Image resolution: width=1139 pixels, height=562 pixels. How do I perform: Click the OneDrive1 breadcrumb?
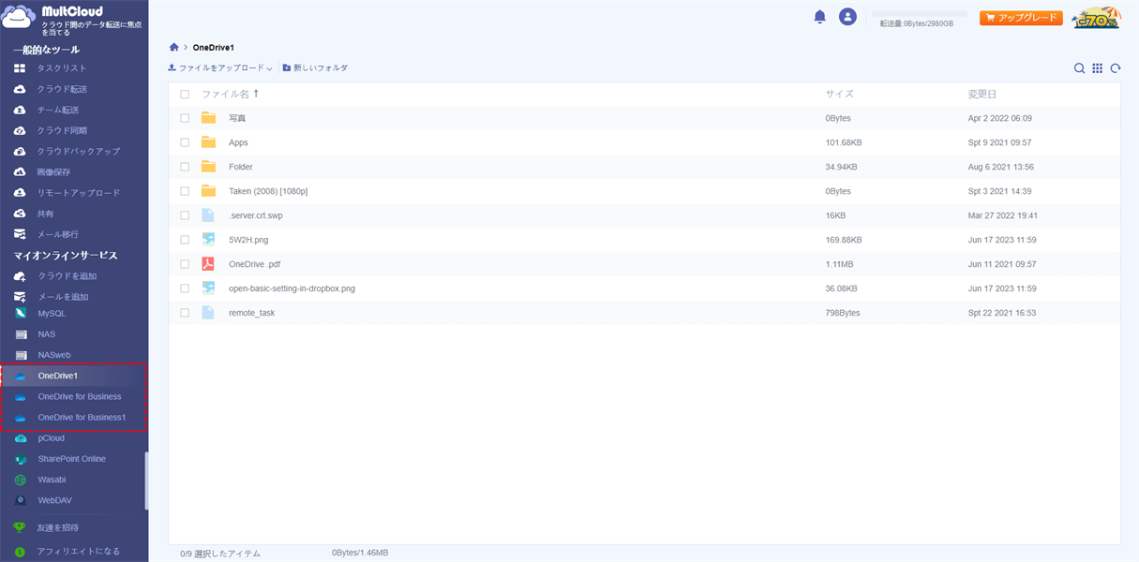point(214,47)
